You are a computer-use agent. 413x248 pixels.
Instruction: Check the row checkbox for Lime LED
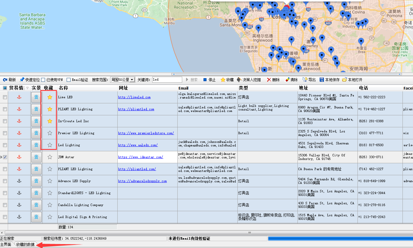click(x=5, y=97)
